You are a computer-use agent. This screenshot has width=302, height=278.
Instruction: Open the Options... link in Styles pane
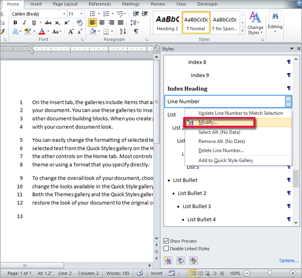click(x=289, y=261)
